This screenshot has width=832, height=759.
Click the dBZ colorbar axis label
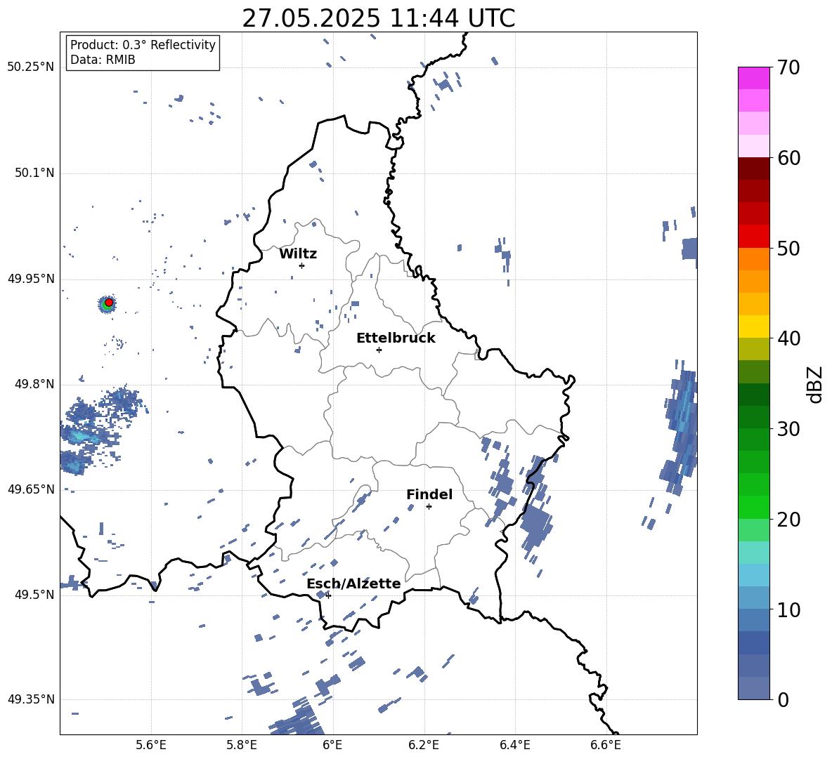[x=816, y=384]
